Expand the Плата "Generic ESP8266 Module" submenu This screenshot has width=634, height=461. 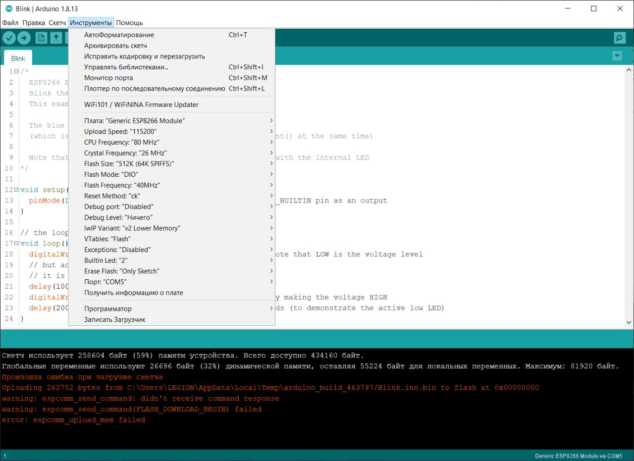(x=171, y=121)
